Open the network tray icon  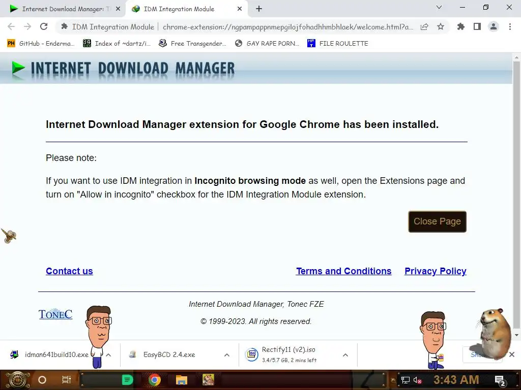click(x=406, y=380)
